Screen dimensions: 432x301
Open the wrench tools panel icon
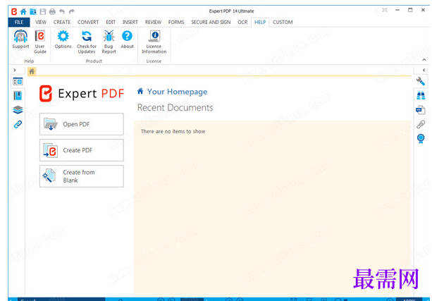click(421, 81)
